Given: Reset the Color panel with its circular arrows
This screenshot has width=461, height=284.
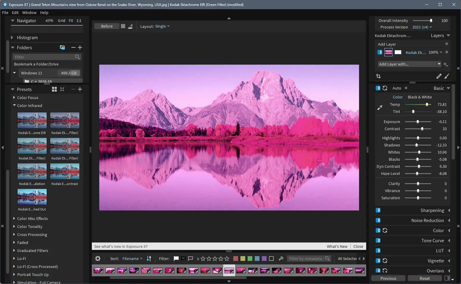Looking at the screenshot, I should point(385,230).
